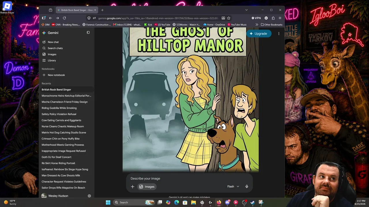Viewport: 369px width, 207px height.
Task: Open the Kick bookmark
Action: (x=148, y=25)
